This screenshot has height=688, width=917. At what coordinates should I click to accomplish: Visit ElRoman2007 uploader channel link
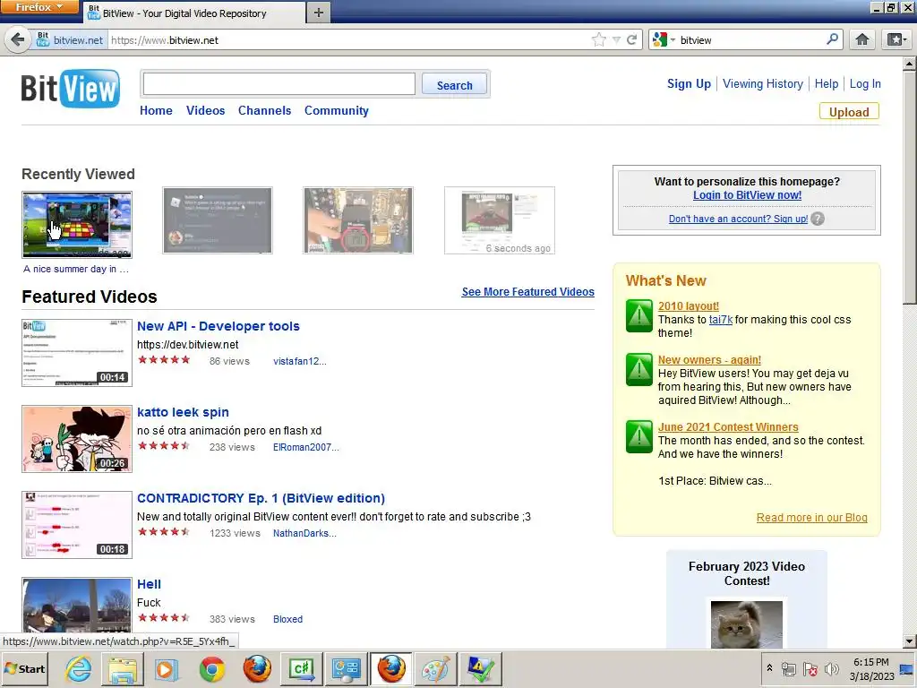point(306,448)
